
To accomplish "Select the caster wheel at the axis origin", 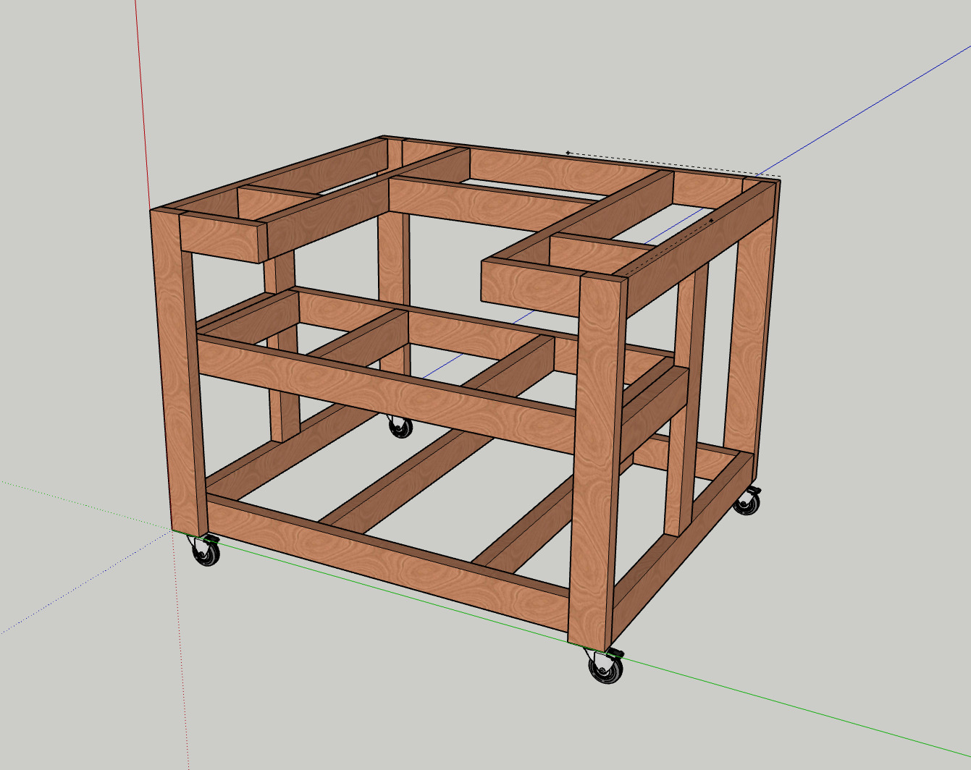I will click(206, 551).
